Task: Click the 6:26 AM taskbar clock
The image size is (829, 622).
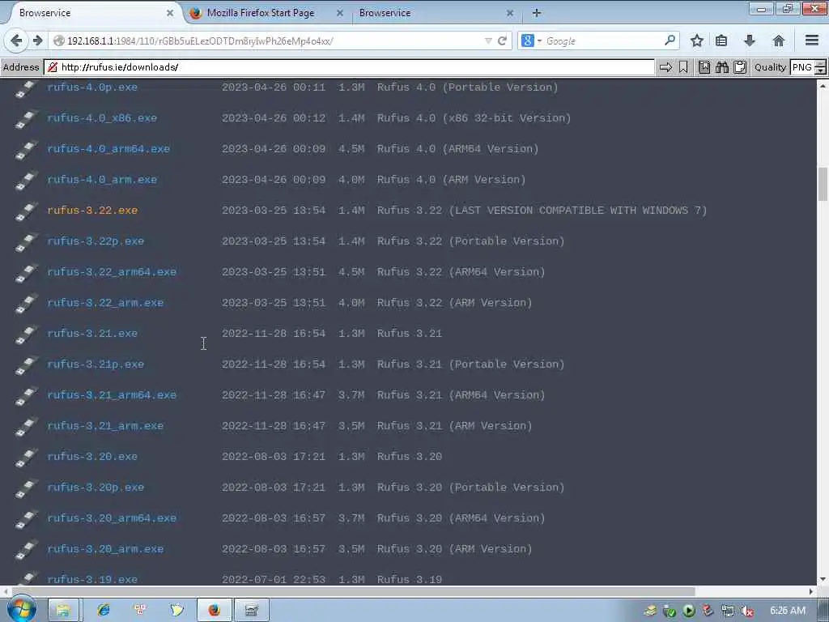Action: point(788,611)
